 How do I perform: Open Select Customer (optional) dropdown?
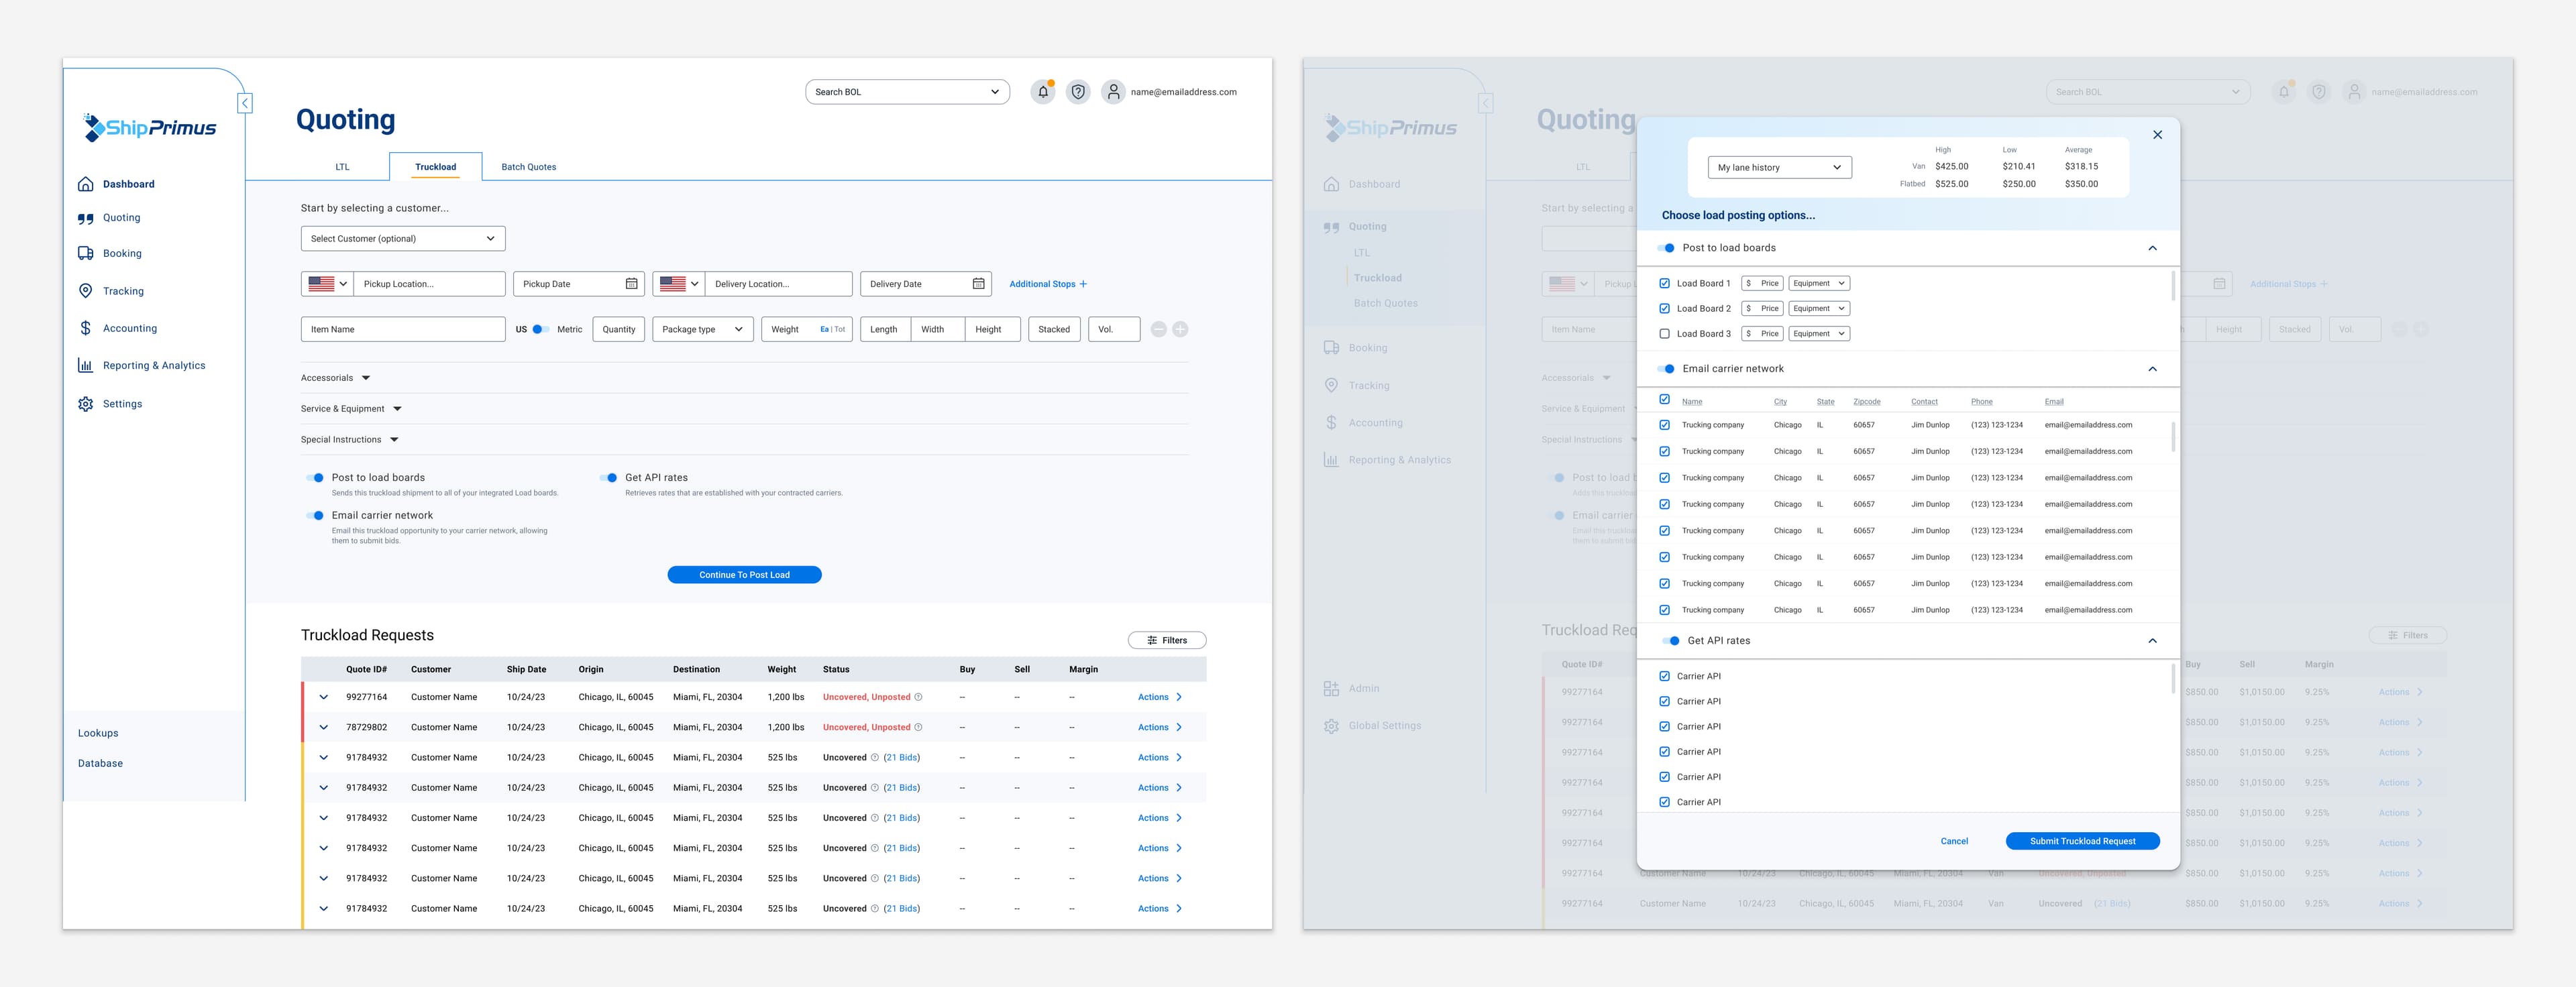coord(403,239)
